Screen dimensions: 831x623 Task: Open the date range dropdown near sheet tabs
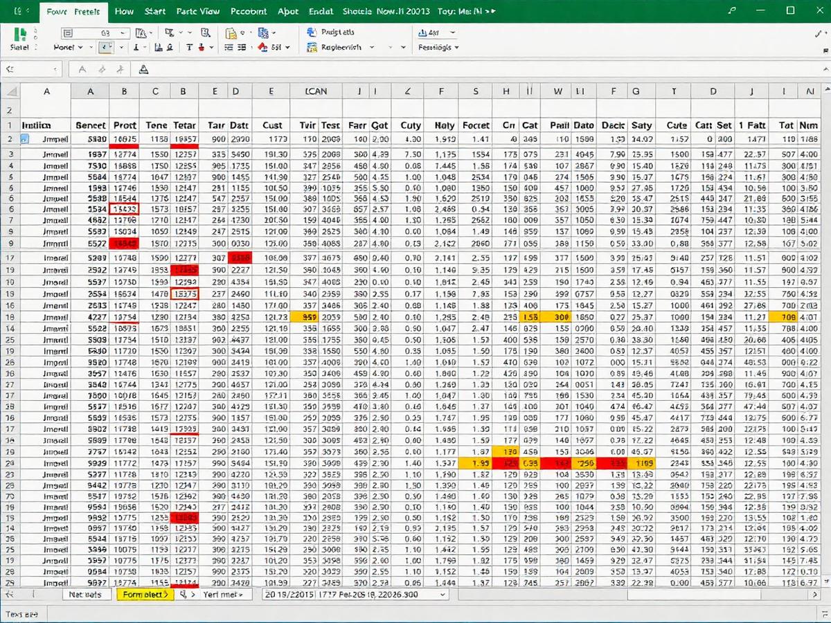[443, 594]
